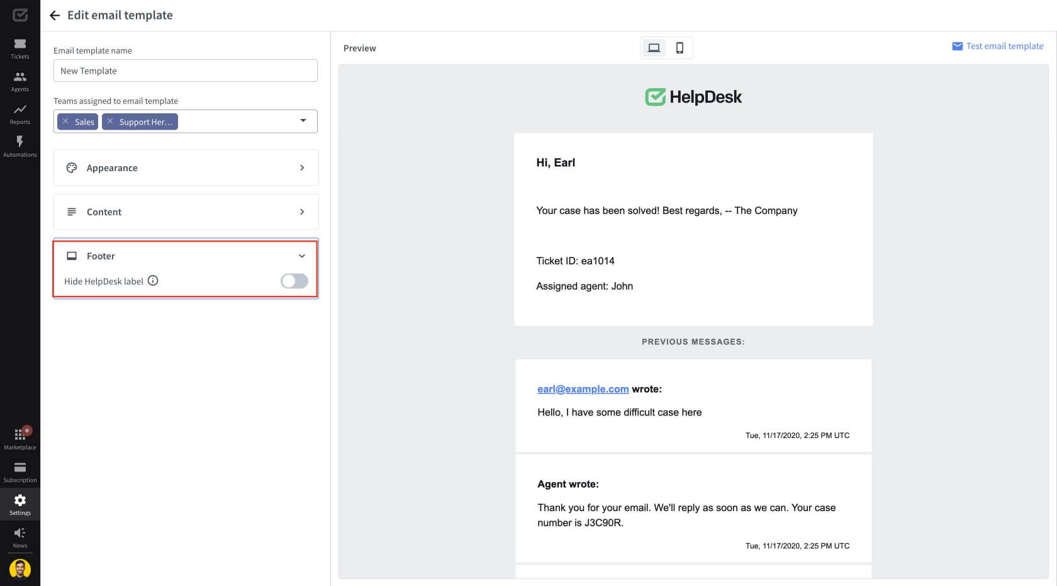Click the HelpDesk logo in the sidebar
This screenshot has height=586, width=1057.
20,14
